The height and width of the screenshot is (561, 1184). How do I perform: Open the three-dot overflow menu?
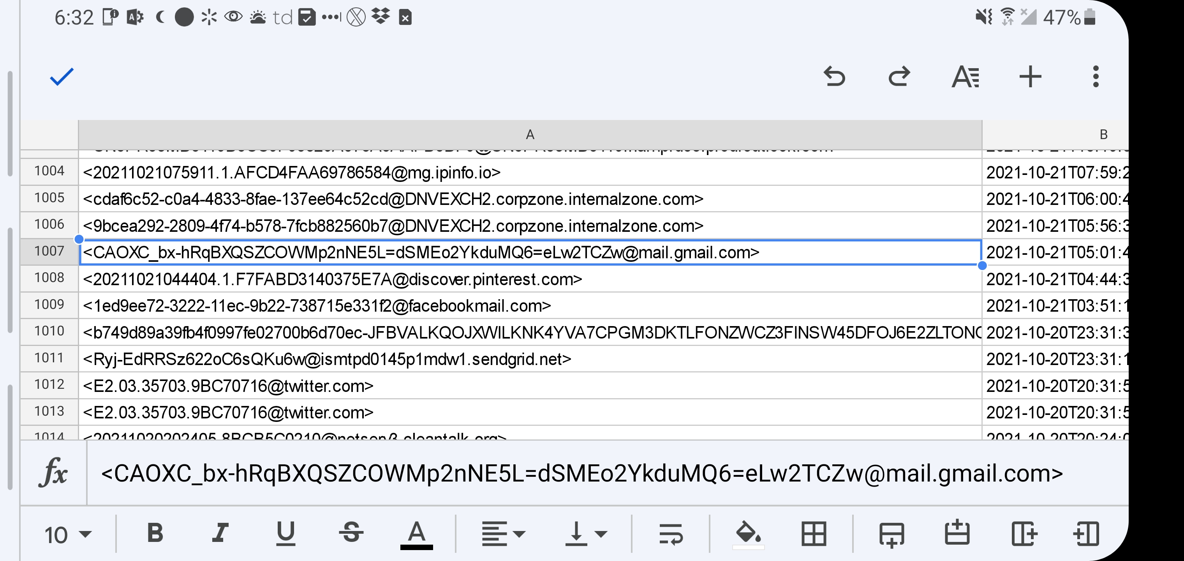click(1096, 77)
